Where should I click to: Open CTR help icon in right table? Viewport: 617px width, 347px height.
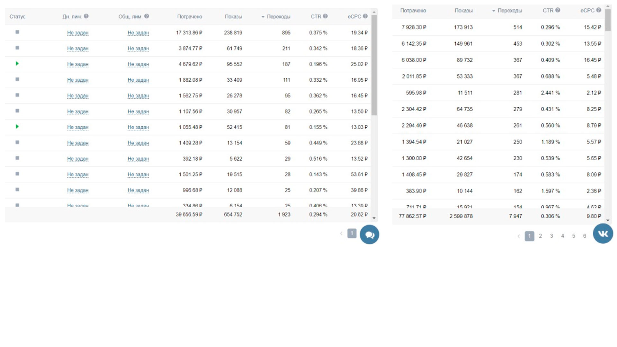[558, 10]
